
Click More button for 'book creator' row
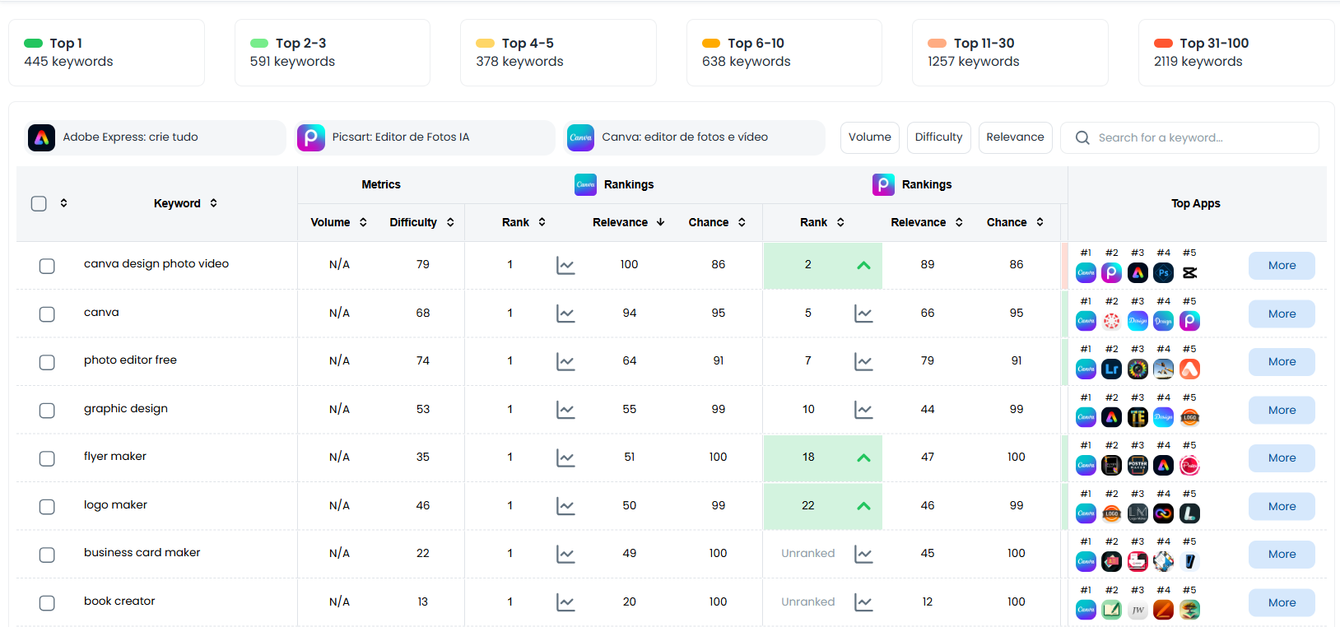(1282, 602)
